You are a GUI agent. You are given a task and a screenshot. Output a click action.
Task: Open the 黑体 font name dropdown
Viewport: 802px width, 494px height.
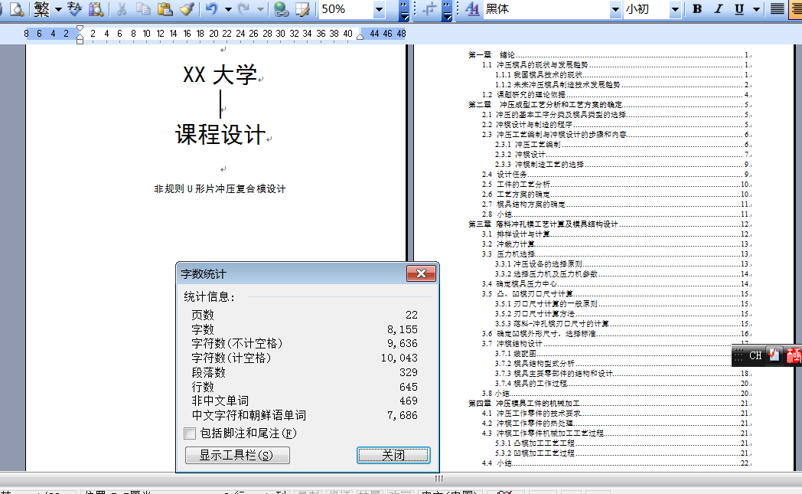coord(617,9)
